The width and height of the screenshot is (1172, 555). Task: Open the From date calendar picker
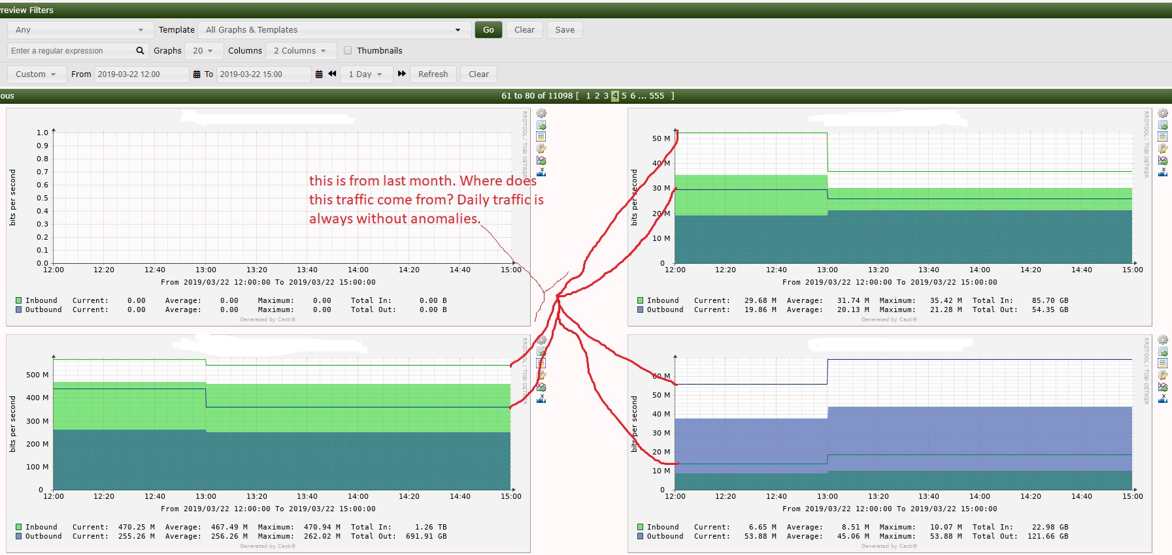(197, 74)
